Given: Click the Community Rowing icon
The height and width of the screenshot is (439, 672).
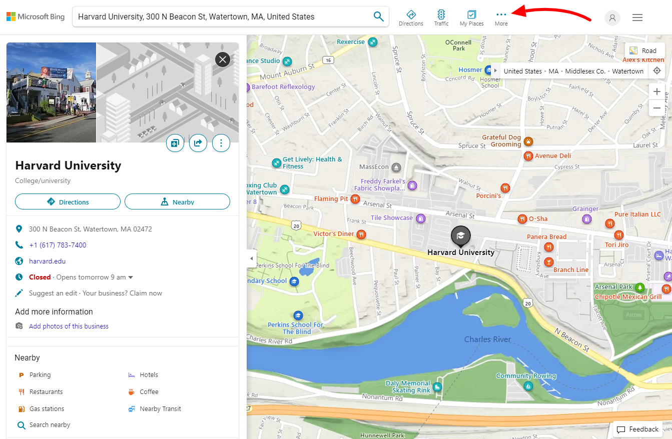Looking at the screenshot, I should coord(527,386).
